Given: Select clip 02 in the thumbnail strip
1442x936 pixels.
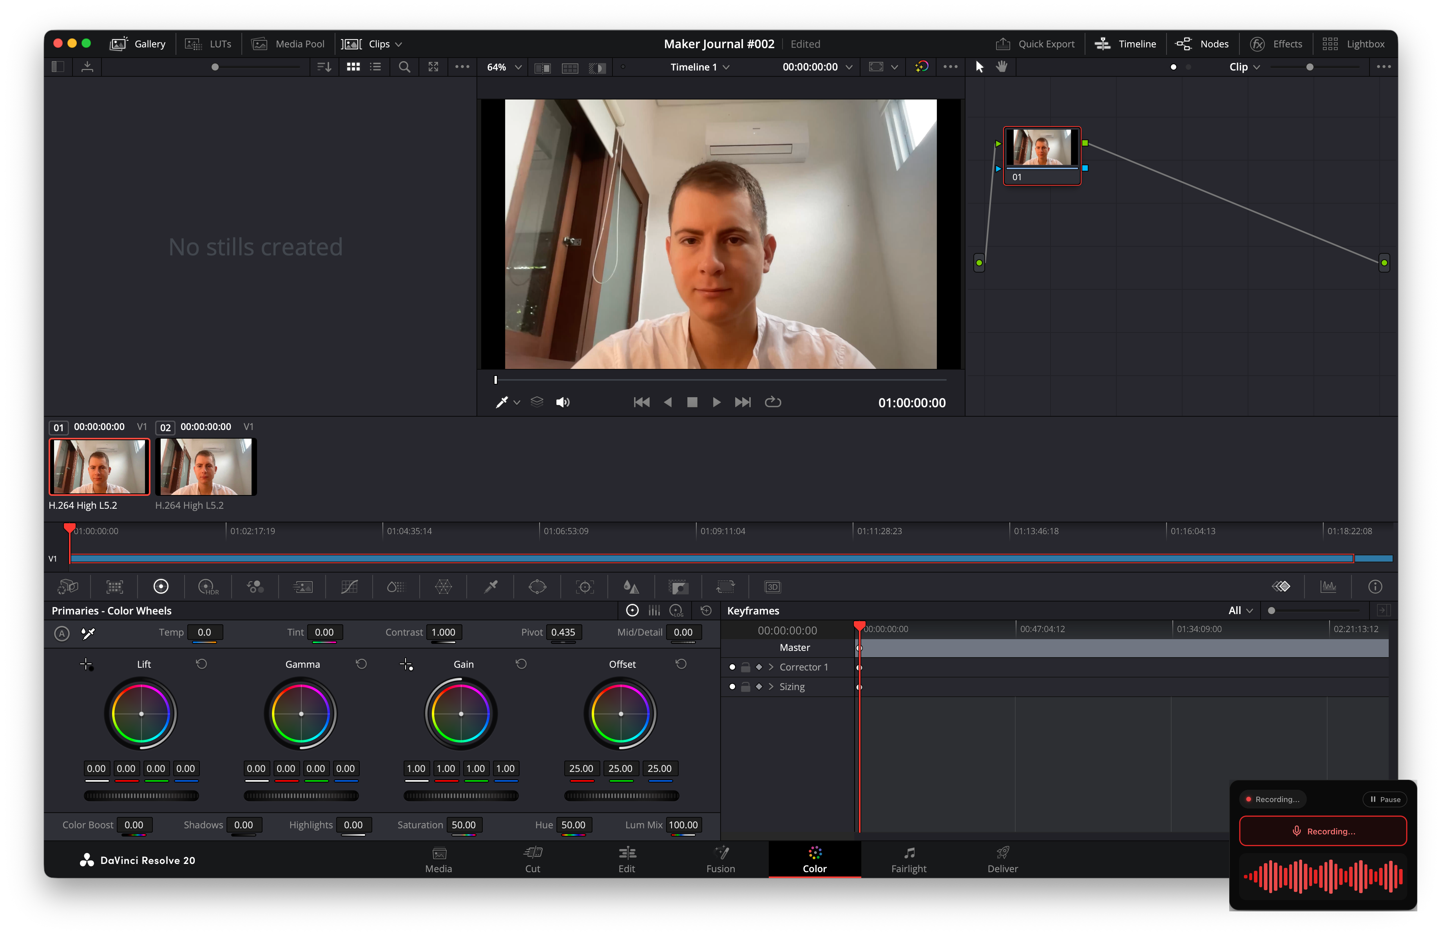Looking at the screenshot, I should click(x=205, y=466).
